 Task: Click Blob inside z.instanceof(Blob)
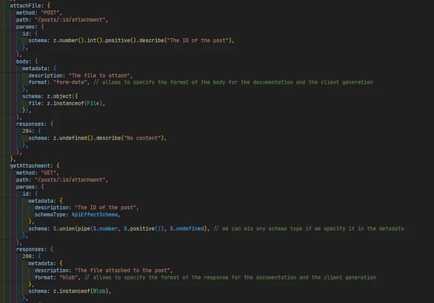pos(99,291)
